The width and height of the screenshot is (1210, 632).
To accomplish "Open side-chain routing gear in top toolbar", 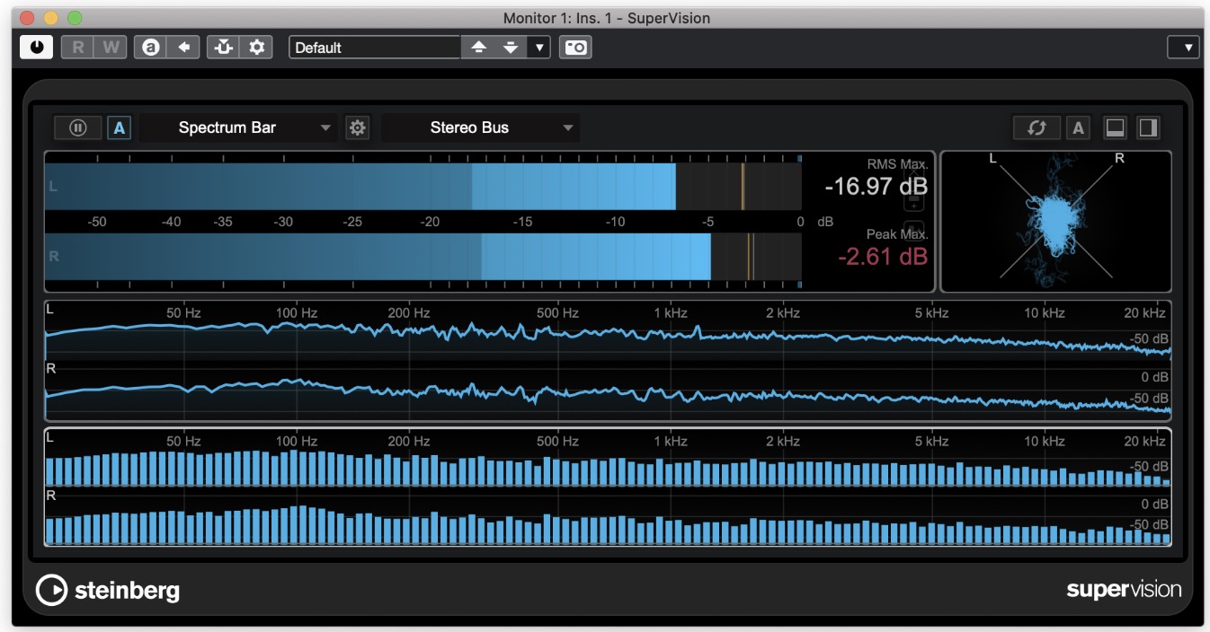I will tap(256, 48).
